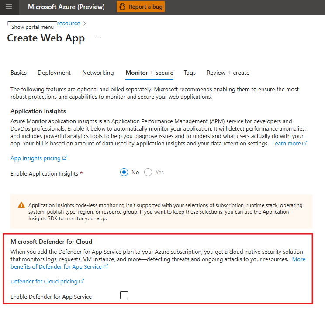Click the Show portal menu tooltip
325x311 pixels.
point(32,27)
